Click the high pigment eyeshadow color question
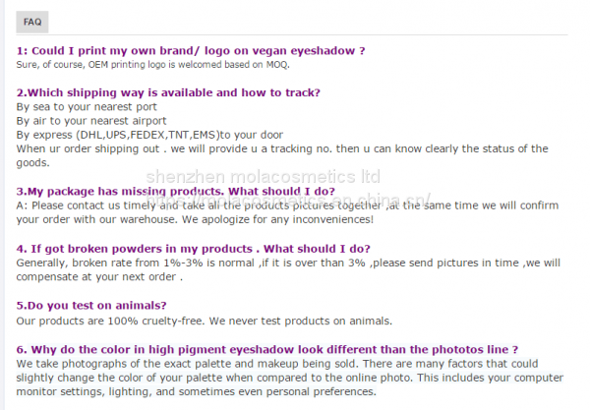 267,349
